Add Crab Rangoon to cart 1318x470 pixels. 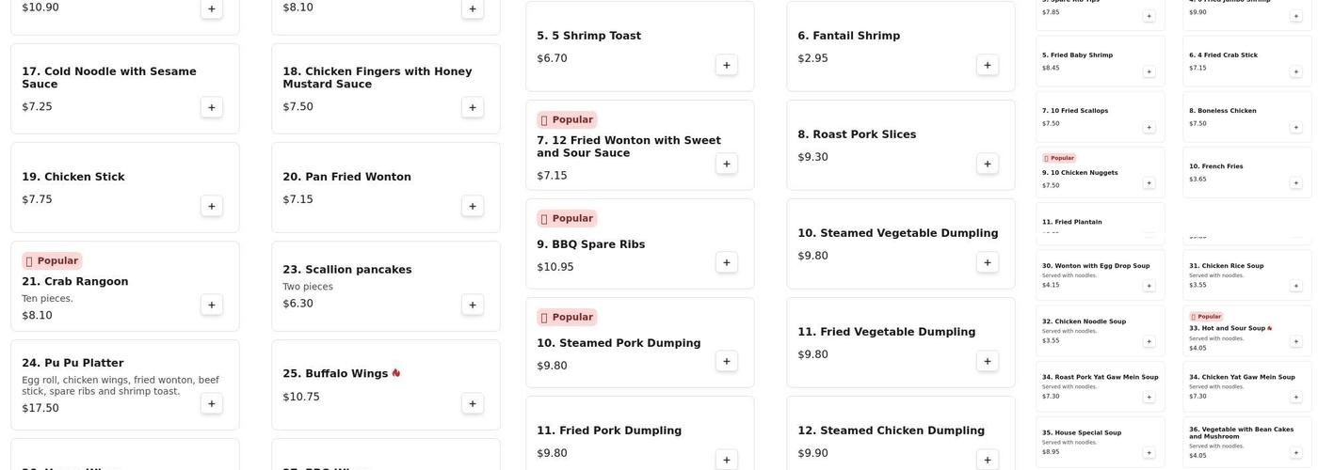click(212, 305)
